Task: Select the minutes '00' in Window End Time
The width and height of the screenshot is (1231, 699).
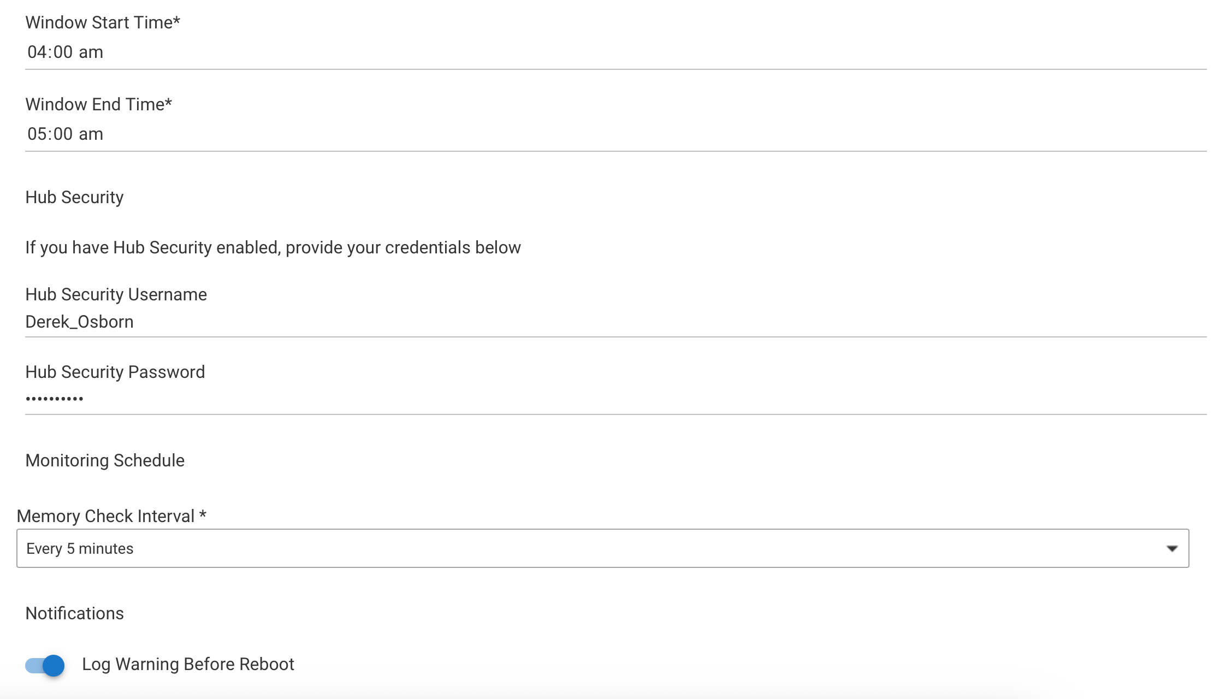Action: pyautogui.click(x=63, y=134)
